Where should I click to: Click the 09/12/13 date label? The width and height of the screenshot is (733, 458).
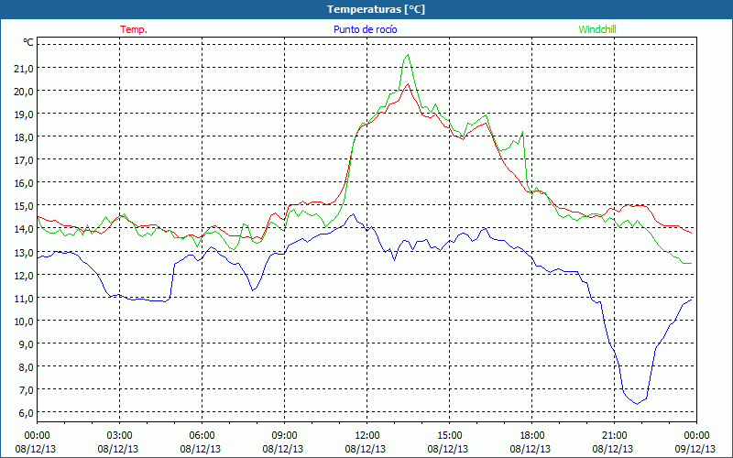coord(695,449)
